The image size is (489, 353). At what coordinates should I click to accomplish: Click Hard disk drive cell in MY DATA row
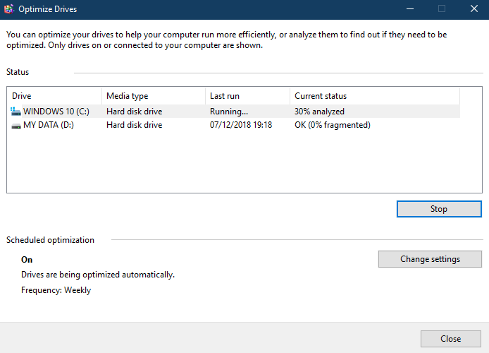(134, 126)
